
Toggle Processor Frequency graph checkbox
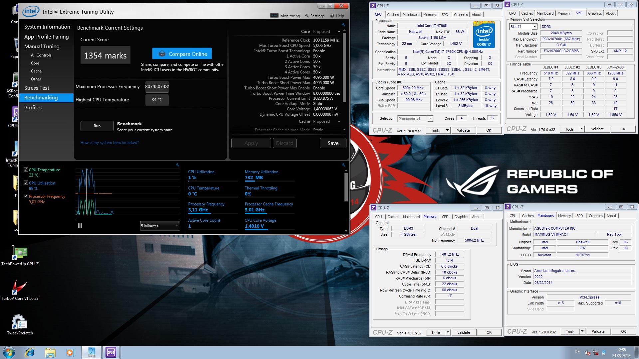[26, 196]
